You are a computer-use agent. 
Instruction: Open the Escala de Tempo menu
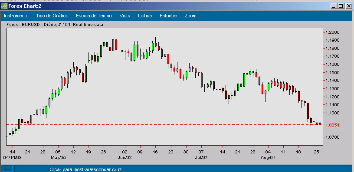pos(94,16)
